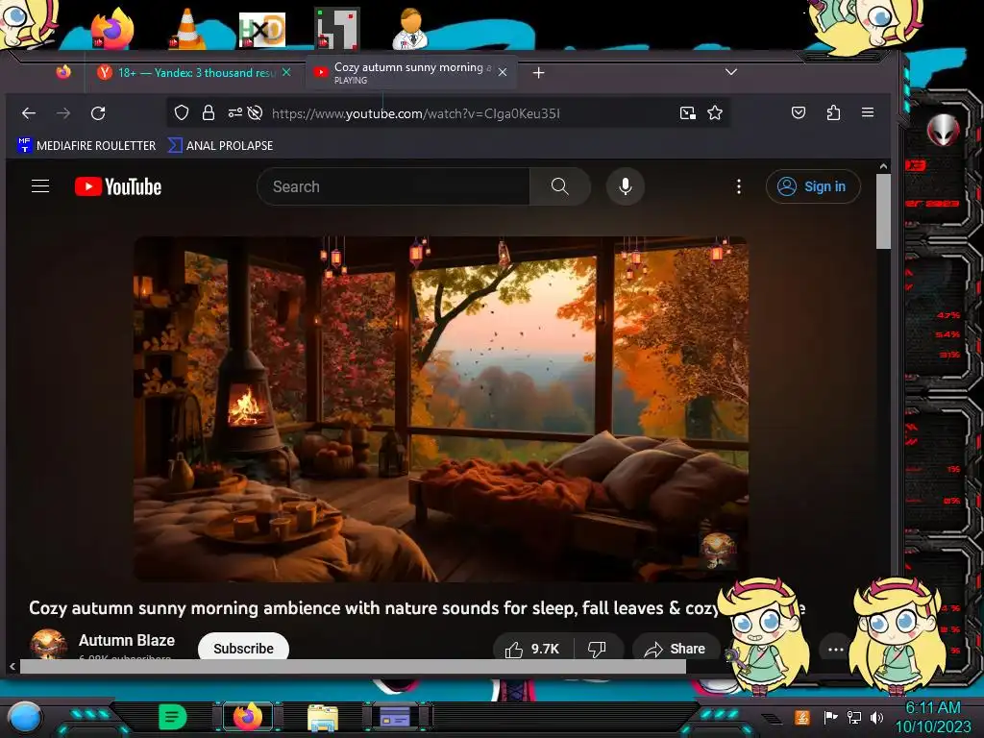Dislike the video with thumbs down
This screenshot has width=984, height=738.
pyautogui.click(x=597, y=649)
